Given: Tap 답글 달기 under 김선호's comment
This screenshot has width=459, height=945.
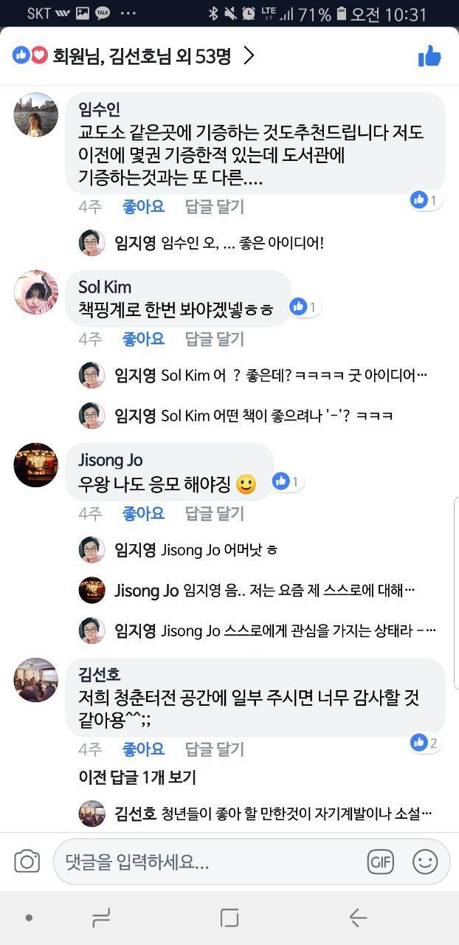Looking at the screenshot, I should [x=214, y=749].
